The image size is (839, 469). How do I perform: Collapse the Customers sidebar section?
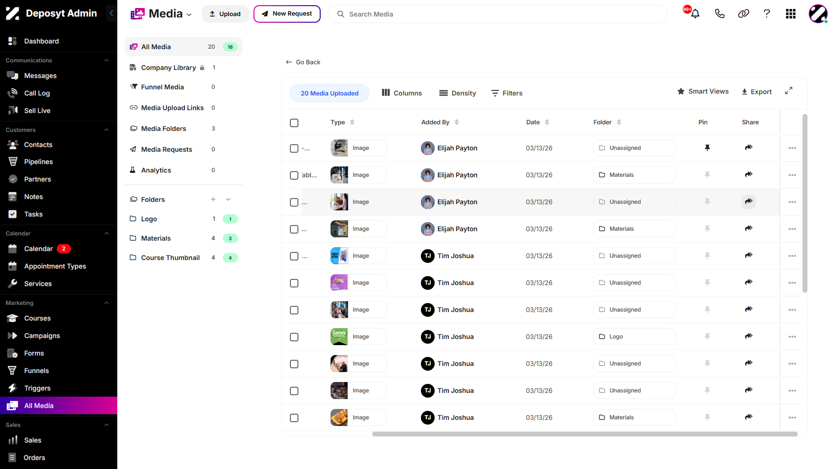pos(106,130)
